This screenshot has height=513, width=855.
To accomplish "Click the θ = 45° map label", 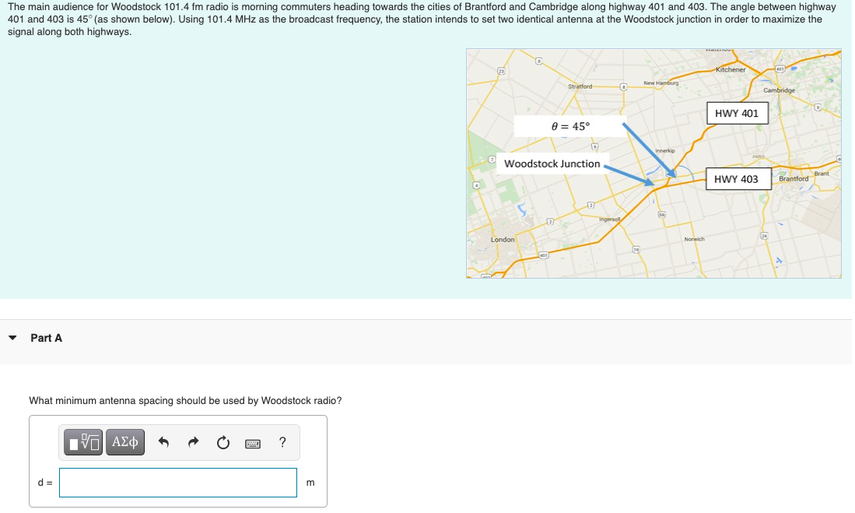I will 569,126.
